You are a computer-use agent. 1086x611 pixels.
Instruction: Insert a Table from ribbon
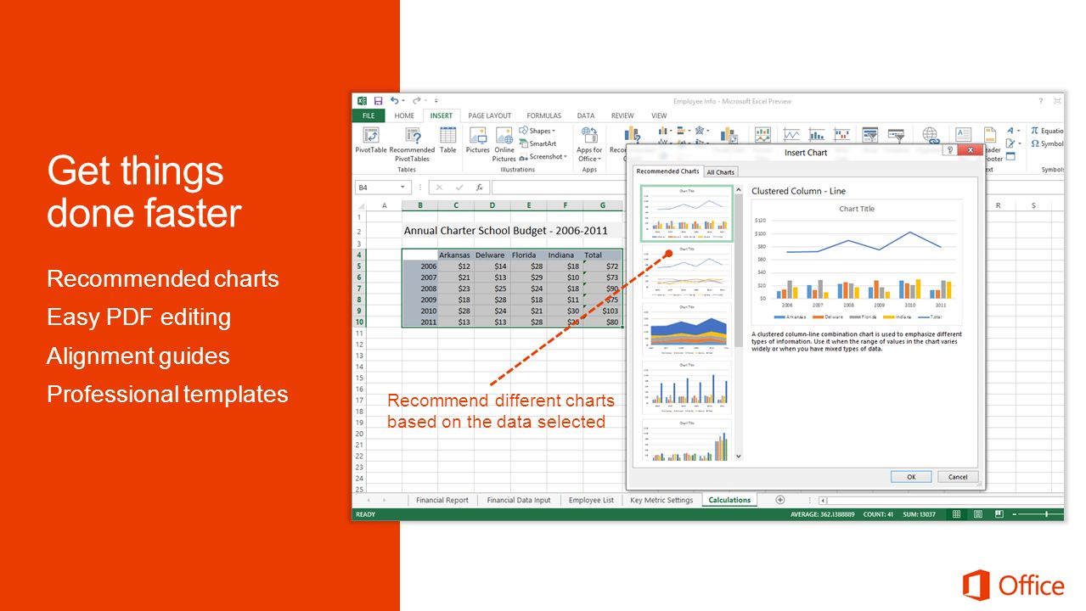click(447, 140)
